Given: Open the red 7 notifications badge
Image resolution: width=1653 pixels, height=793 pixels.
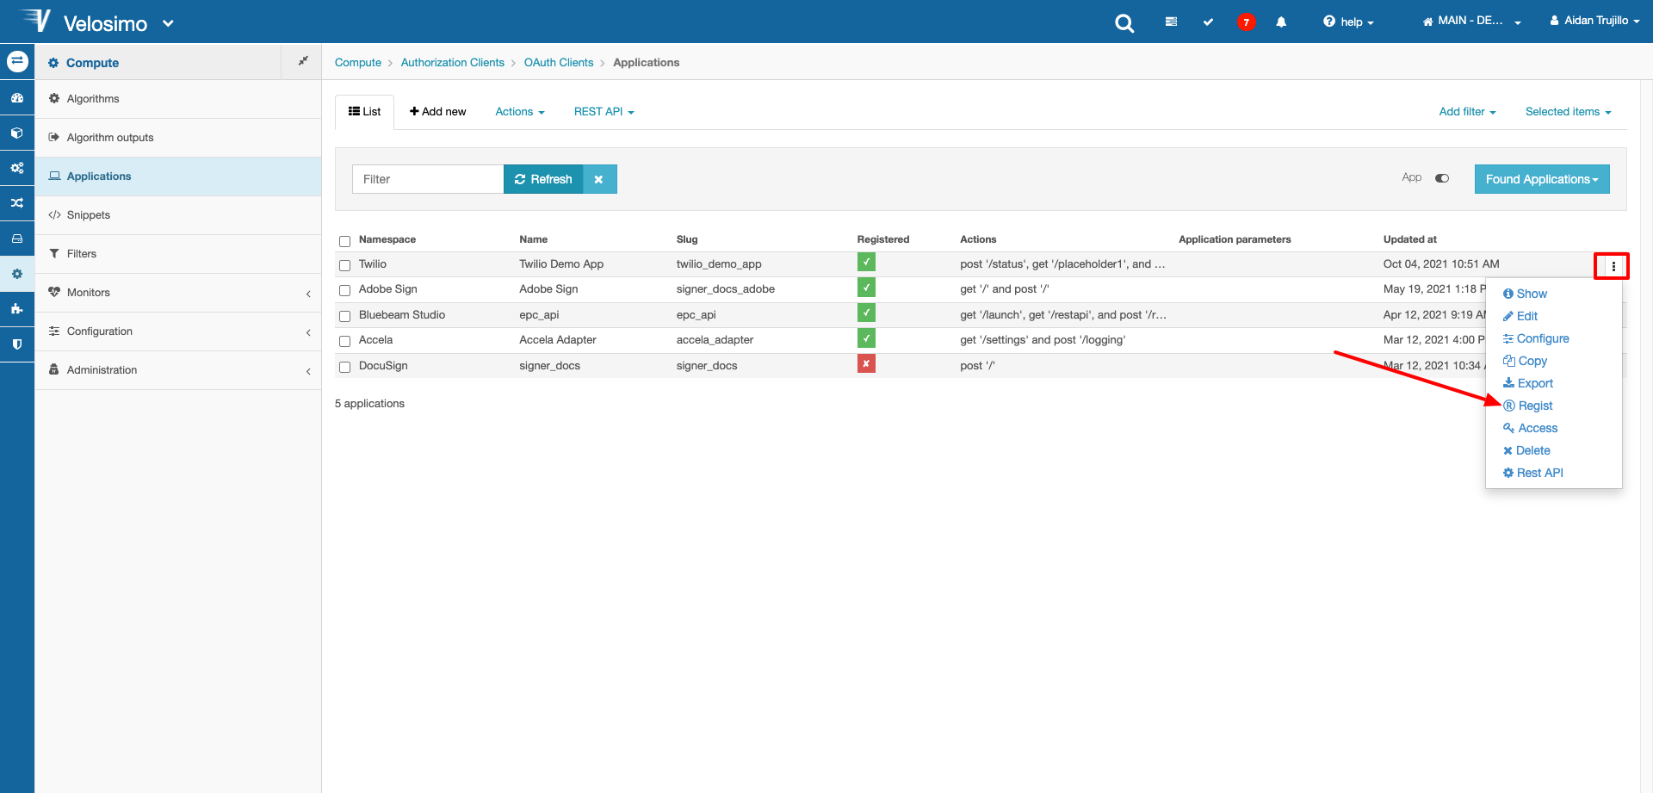Looking at the screenshot, I should point(1246,22).
